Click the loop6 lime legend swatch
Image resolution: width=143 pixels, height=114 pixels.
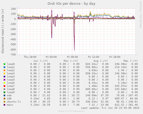[4, 83]
